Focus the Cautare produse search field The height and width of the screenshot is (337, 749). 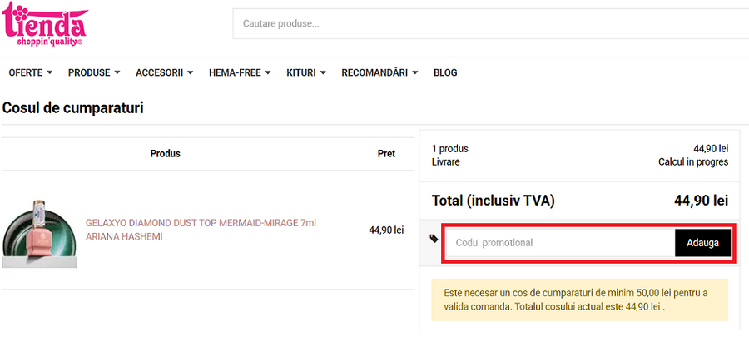click(489, 24)
